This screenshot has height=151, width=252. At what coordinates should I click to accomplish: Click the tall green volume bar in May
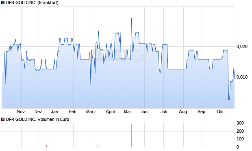tap(131, 136)
